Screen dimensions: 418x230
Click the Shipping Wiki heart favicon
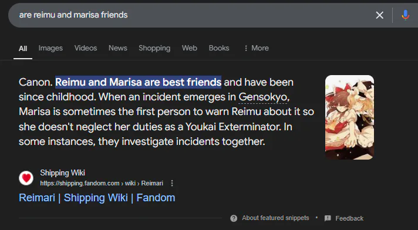tap(26, 178)
